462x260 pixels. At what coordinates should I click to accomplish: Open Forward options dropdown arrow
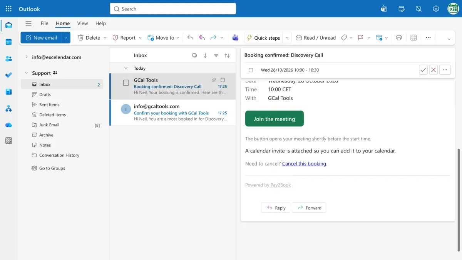222,38
